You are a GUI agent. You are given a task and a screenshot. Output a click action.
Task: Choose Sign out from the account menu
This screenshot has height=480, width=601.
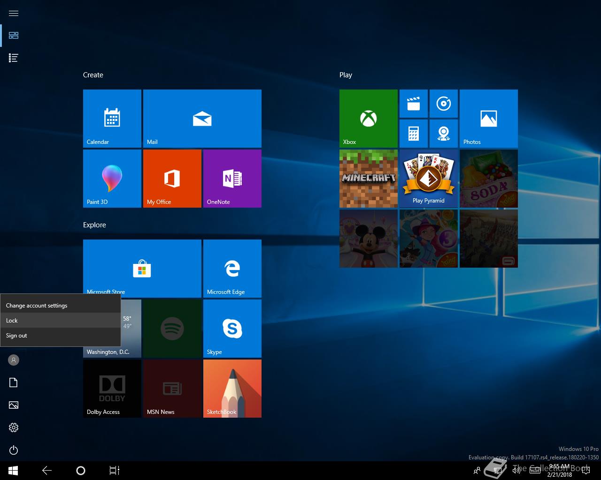coord(61,336)
